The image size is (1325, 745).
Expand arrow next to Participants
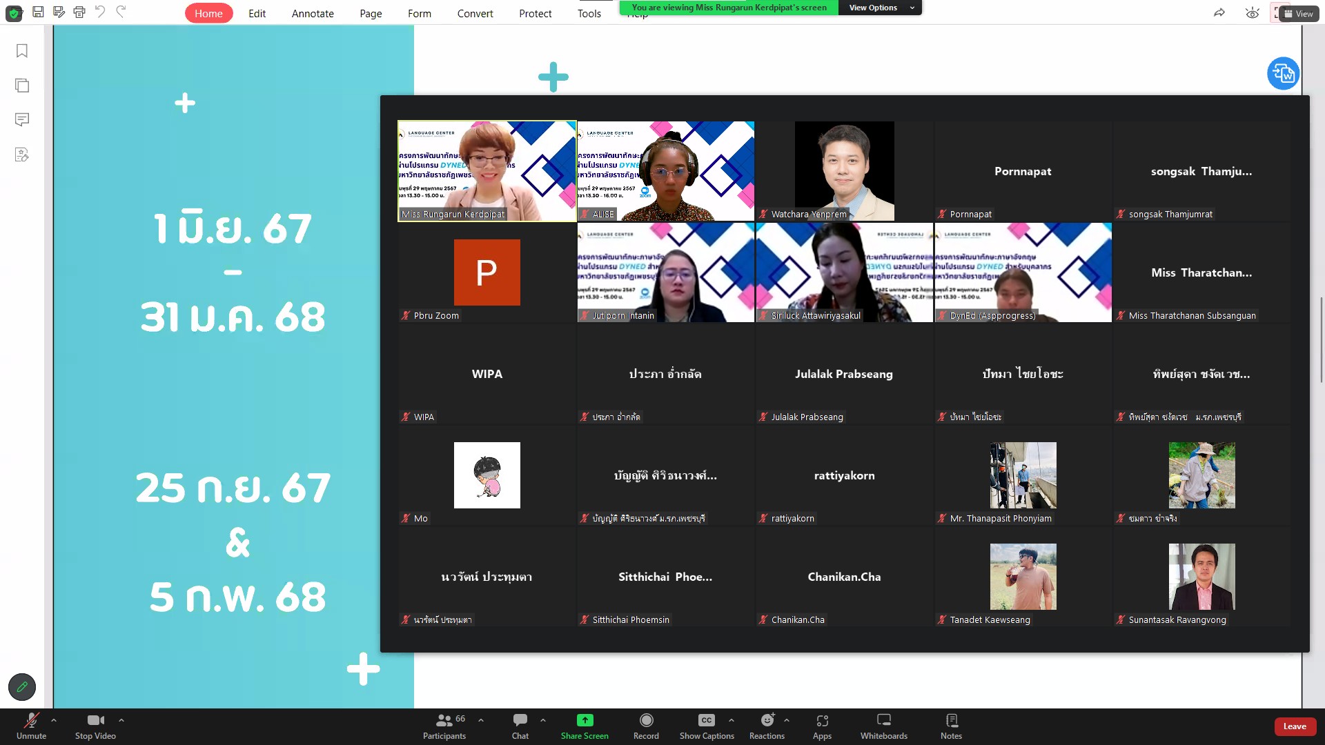[x=481, y=720]
